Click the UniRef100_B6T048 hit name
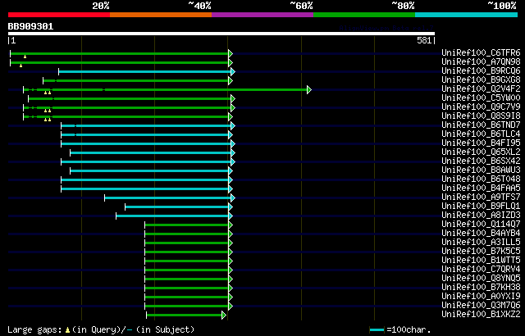The image size is (525, 336). [482, 179]
